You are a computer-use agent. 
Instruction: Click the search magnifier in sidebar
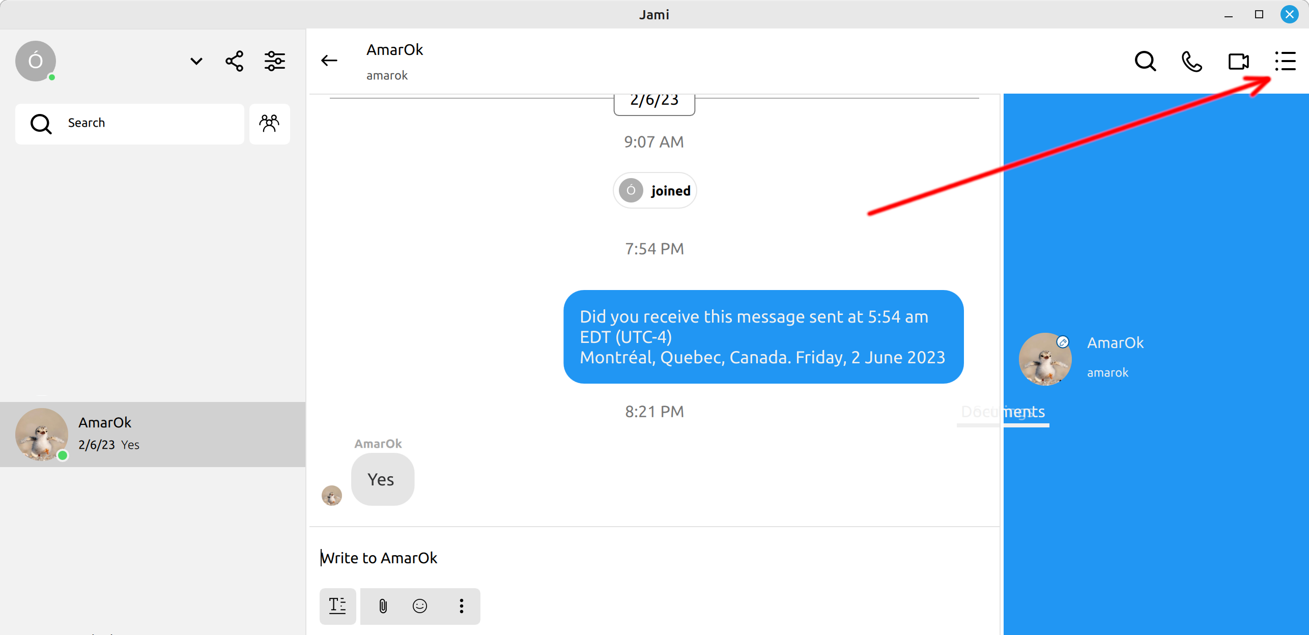point(41,124)
